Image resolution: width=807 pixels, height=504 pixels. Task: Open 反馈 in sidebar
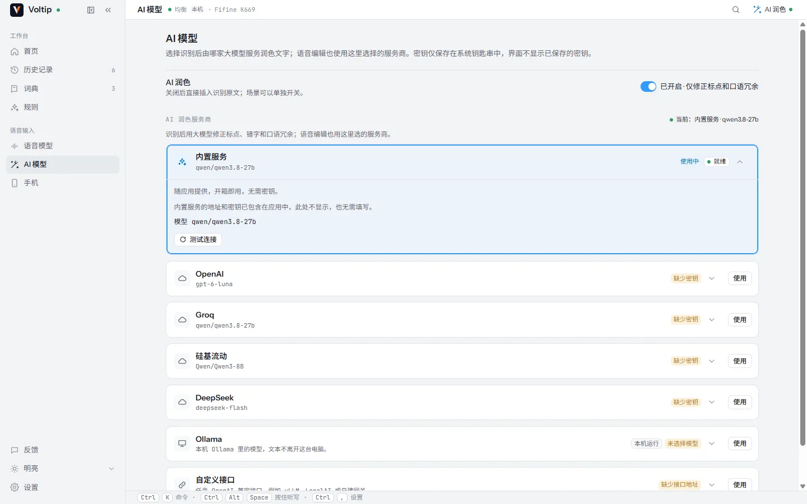63,450
